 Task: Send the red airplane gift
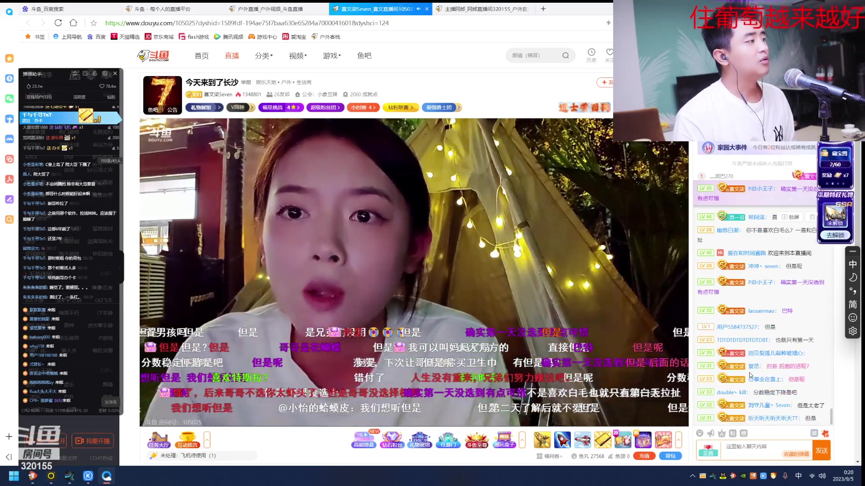[583, 440]
